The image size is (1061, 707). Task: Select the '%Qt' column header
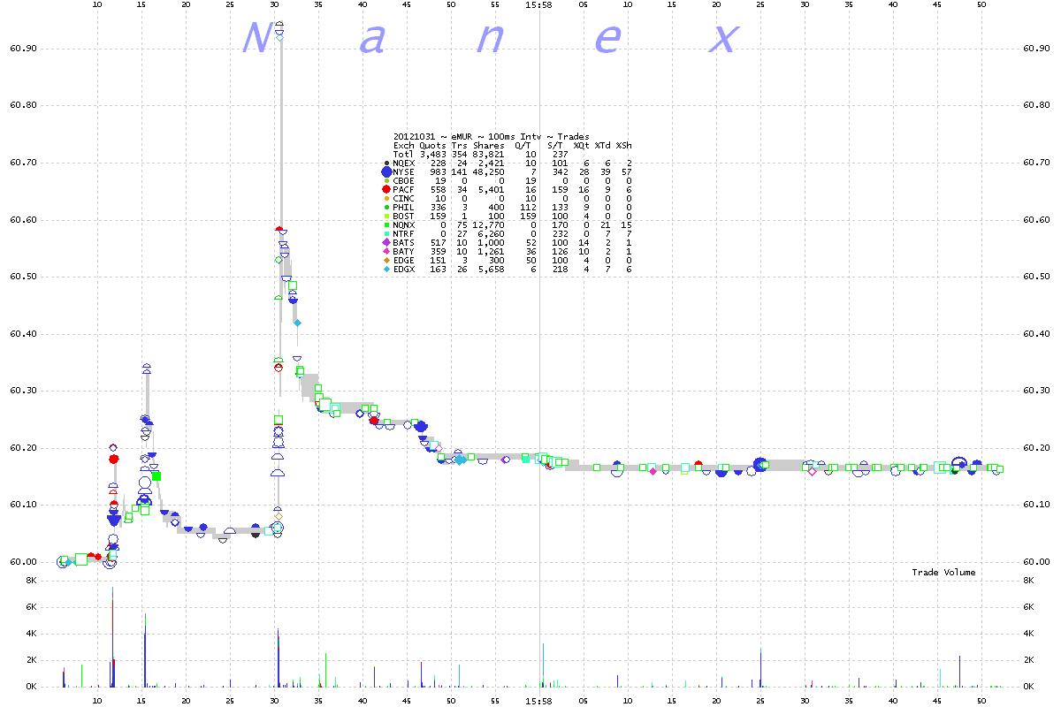point(582,146)
